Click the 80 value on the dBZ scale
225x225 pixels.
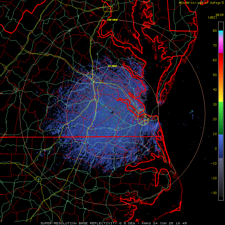click(215, 30)
